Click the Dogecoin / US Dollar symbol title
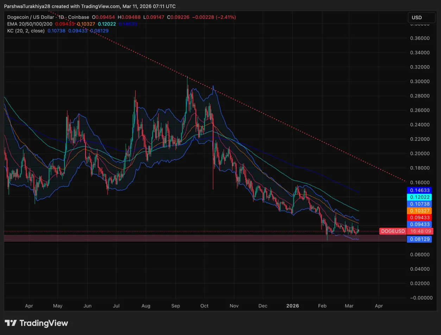This screenshot has width=441, height=335. point(31,17)
